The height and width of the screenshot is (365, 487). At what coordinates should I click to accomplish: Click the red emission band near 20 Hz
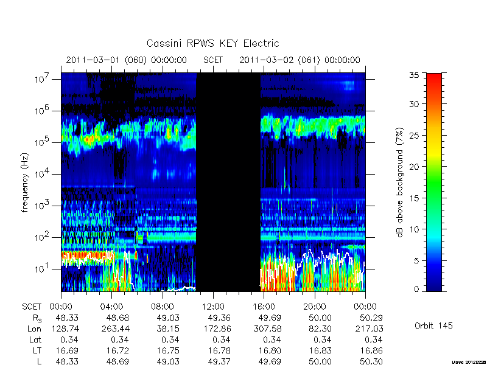88,256
